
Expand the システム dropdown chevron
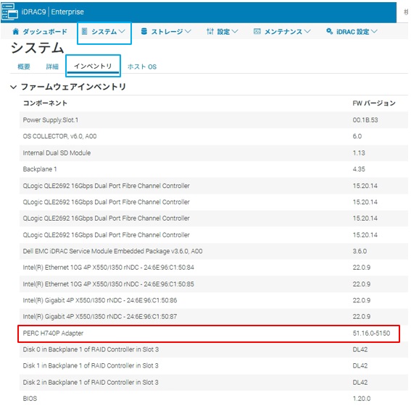(x=122, y=32)
